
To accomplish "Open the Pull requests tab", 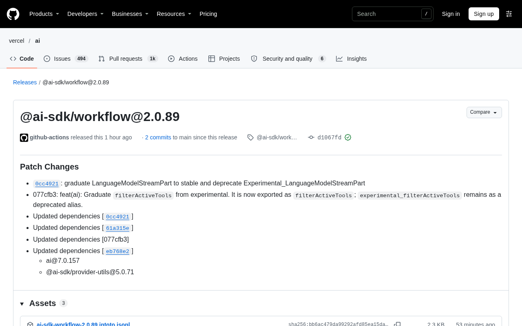I will click(128, 59).
